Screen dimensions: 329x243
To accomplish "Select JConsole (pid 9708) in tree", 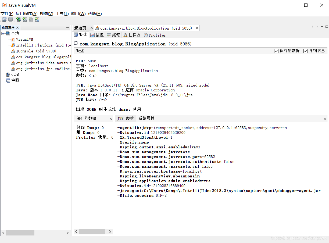I will tap(36, 51).
